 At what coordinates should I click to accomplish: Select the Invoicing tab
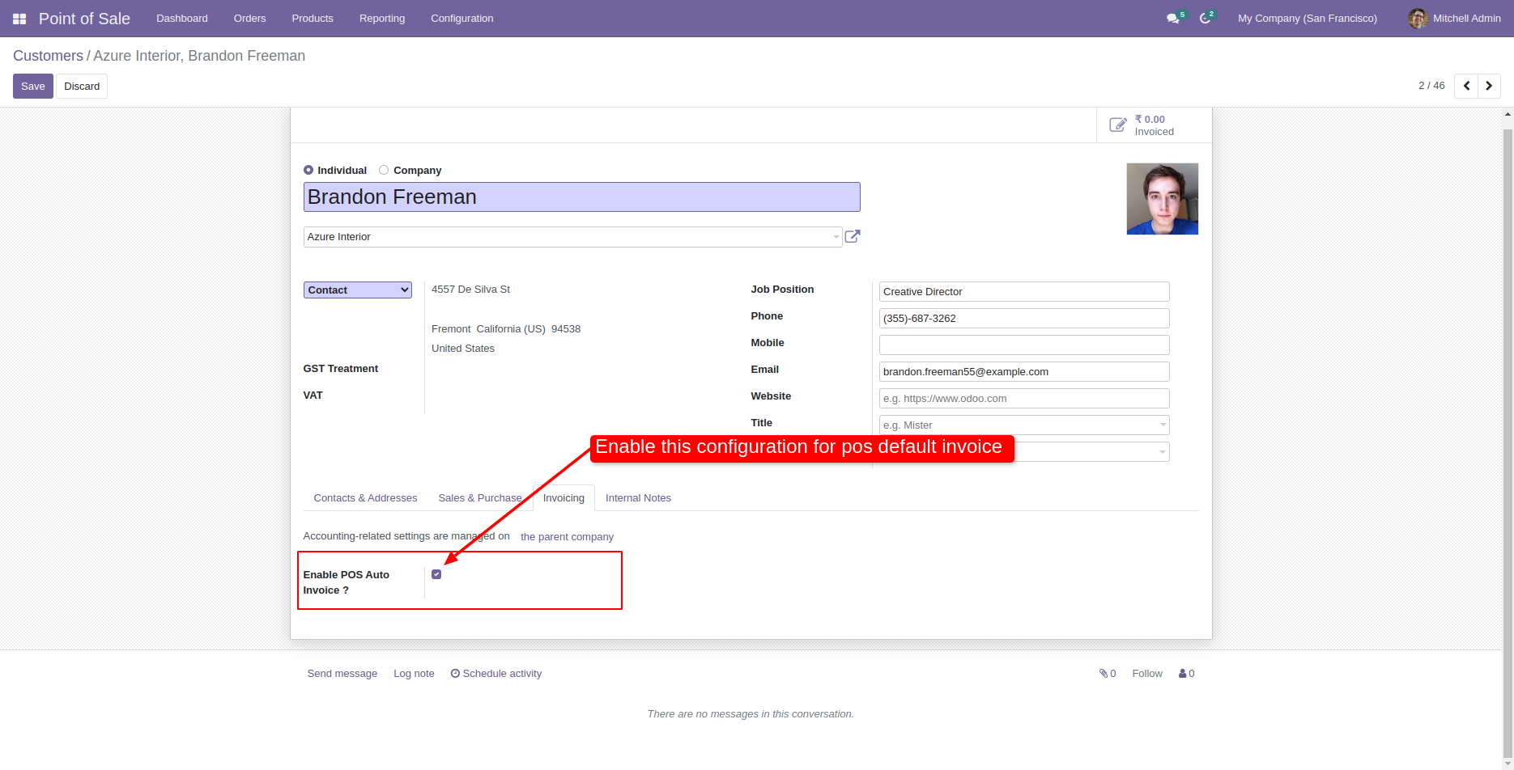563,498
